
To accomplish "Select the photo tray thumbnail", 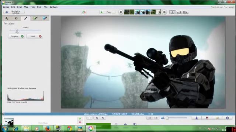I will click(9, 121).
